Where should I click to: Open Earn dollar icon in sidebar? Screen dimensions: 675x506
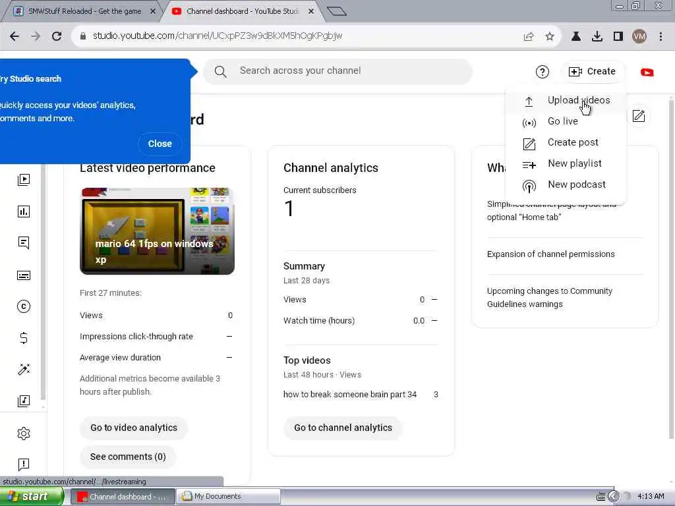tap(24, 338)
